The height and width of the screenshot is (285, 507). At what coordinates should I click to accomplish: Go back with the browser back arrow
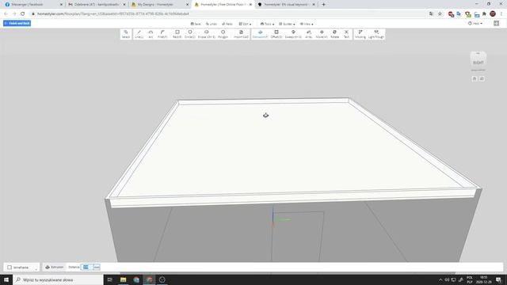coord(6,14)
